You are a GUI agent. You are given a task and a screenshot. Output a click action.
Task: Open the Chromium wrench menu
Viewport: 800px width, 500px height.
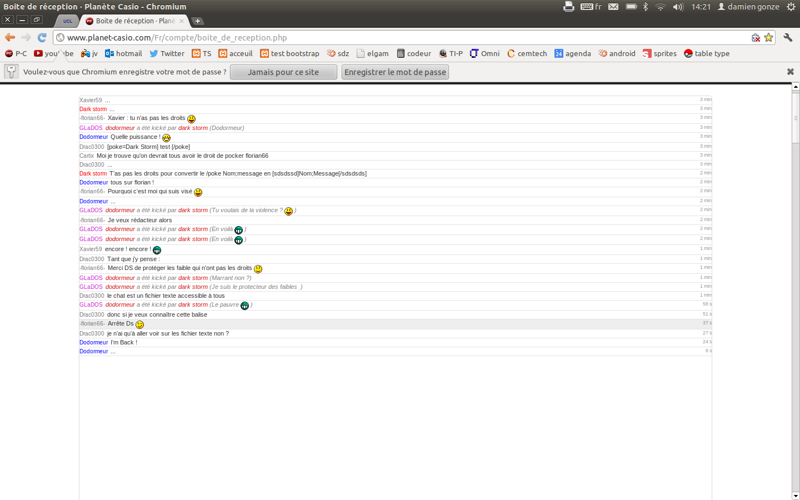788,37
